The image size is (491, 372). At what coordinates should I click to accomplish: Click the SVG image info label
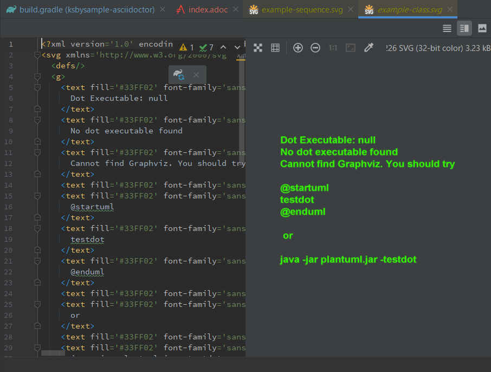click(x=438, y=48)
